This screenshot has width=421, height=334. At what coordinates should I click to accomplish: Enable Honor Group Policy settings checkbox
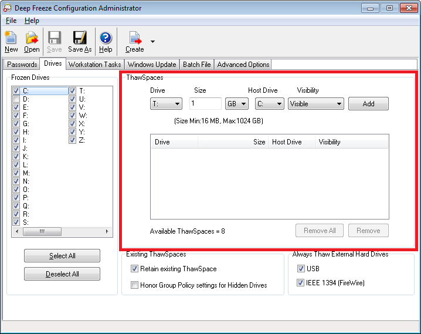pos(134,285)
